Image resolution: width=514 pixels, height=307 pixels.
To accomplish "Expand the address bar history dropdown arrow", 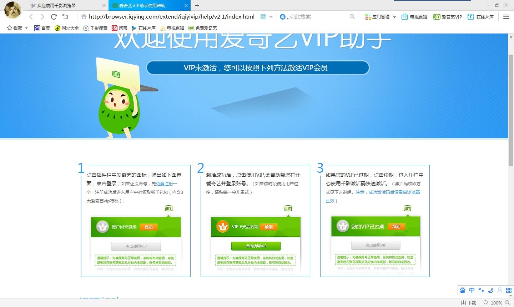I will [x=271, y=17].
